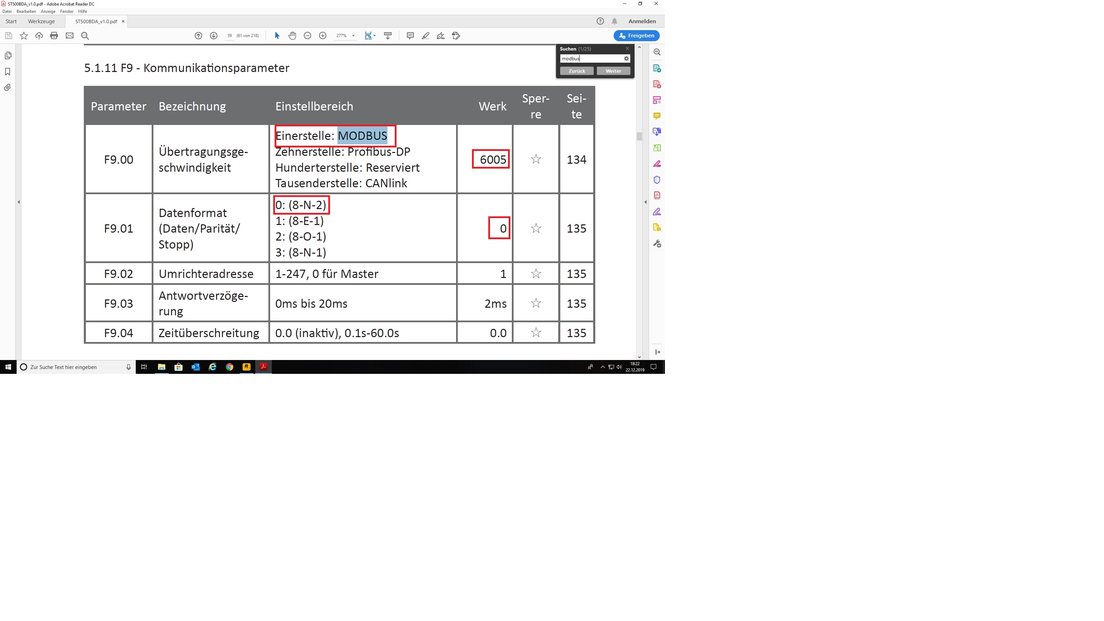Open the Organize pages tool icon

coord(657,148)
